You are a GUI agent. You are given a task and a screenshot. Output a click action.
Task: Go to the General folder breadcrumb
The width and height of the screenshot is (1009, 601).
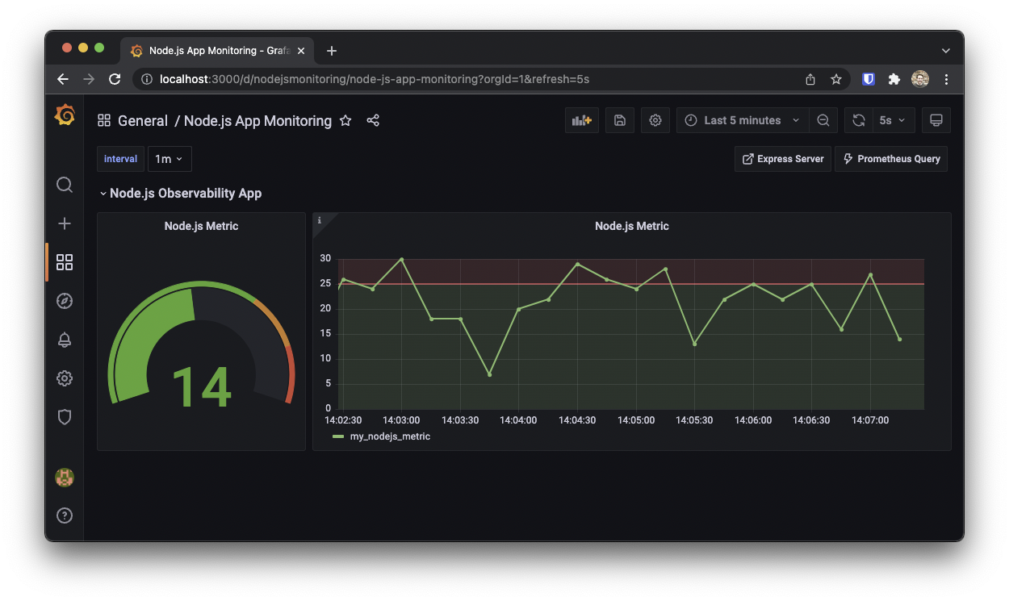pos(143,120)
